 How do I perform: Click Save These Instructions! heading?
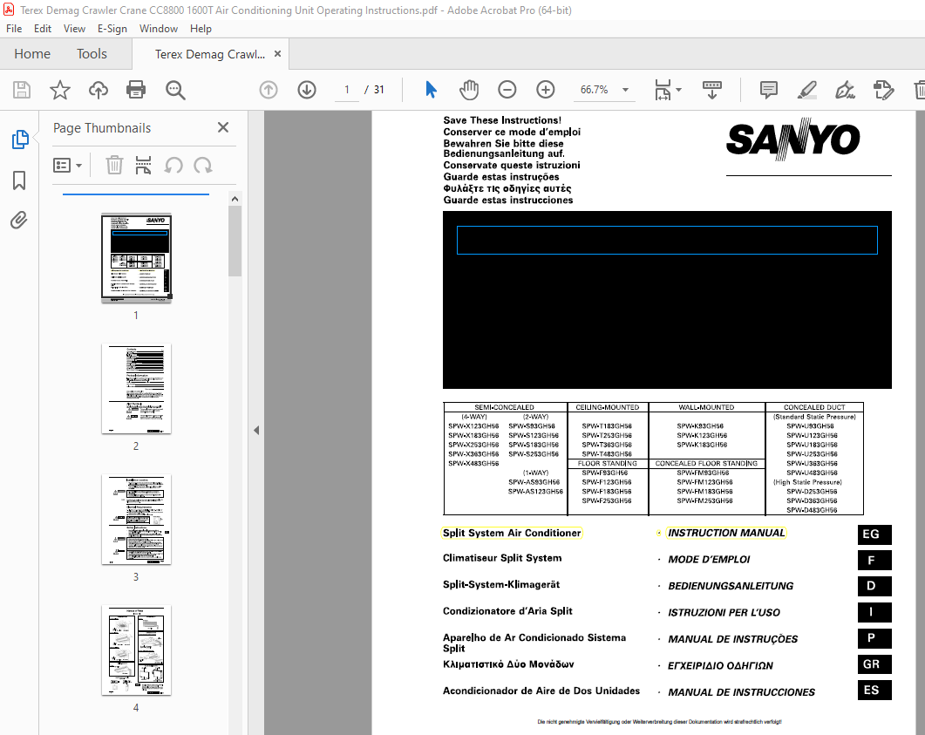[502, 120]
